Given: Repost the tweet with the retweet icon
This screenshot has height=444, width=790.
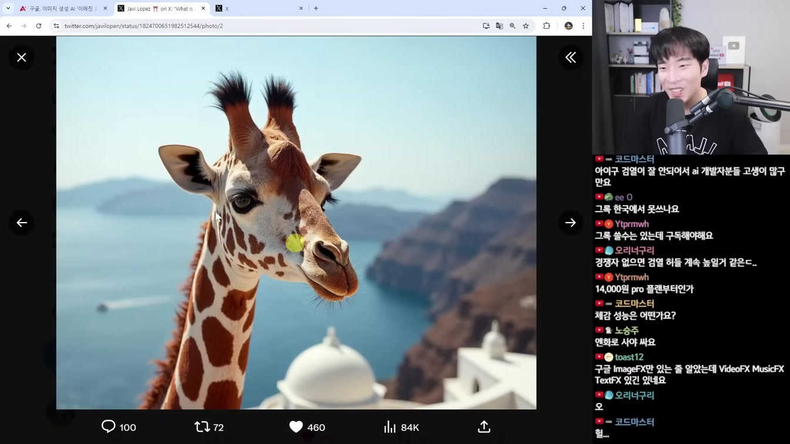Looking at the screenshot, I should (x=202, y=427).
